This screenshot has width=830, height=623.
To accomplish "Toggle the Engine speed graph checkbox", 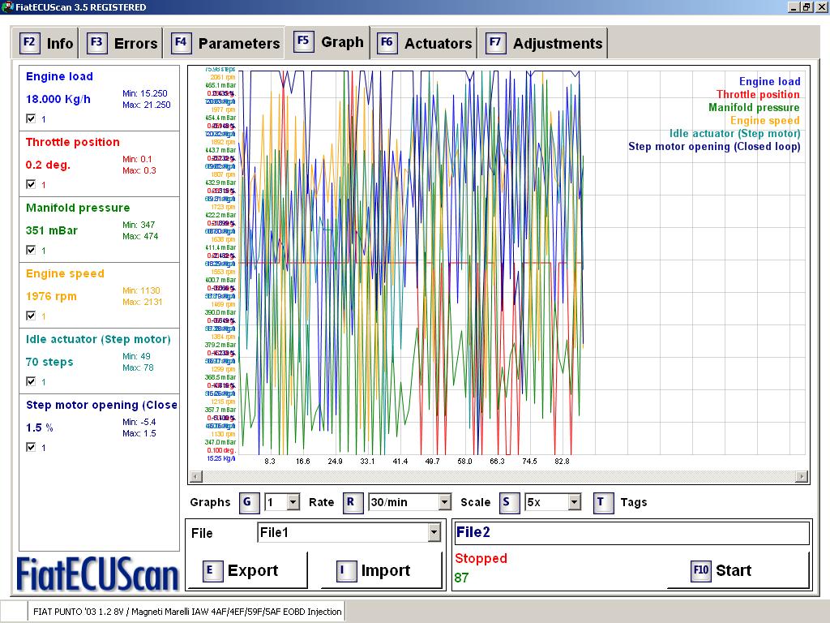I will [31, 316].
